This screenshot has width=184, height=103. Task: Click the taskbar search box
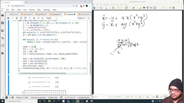pyautogui.click(x=21, y=101)
